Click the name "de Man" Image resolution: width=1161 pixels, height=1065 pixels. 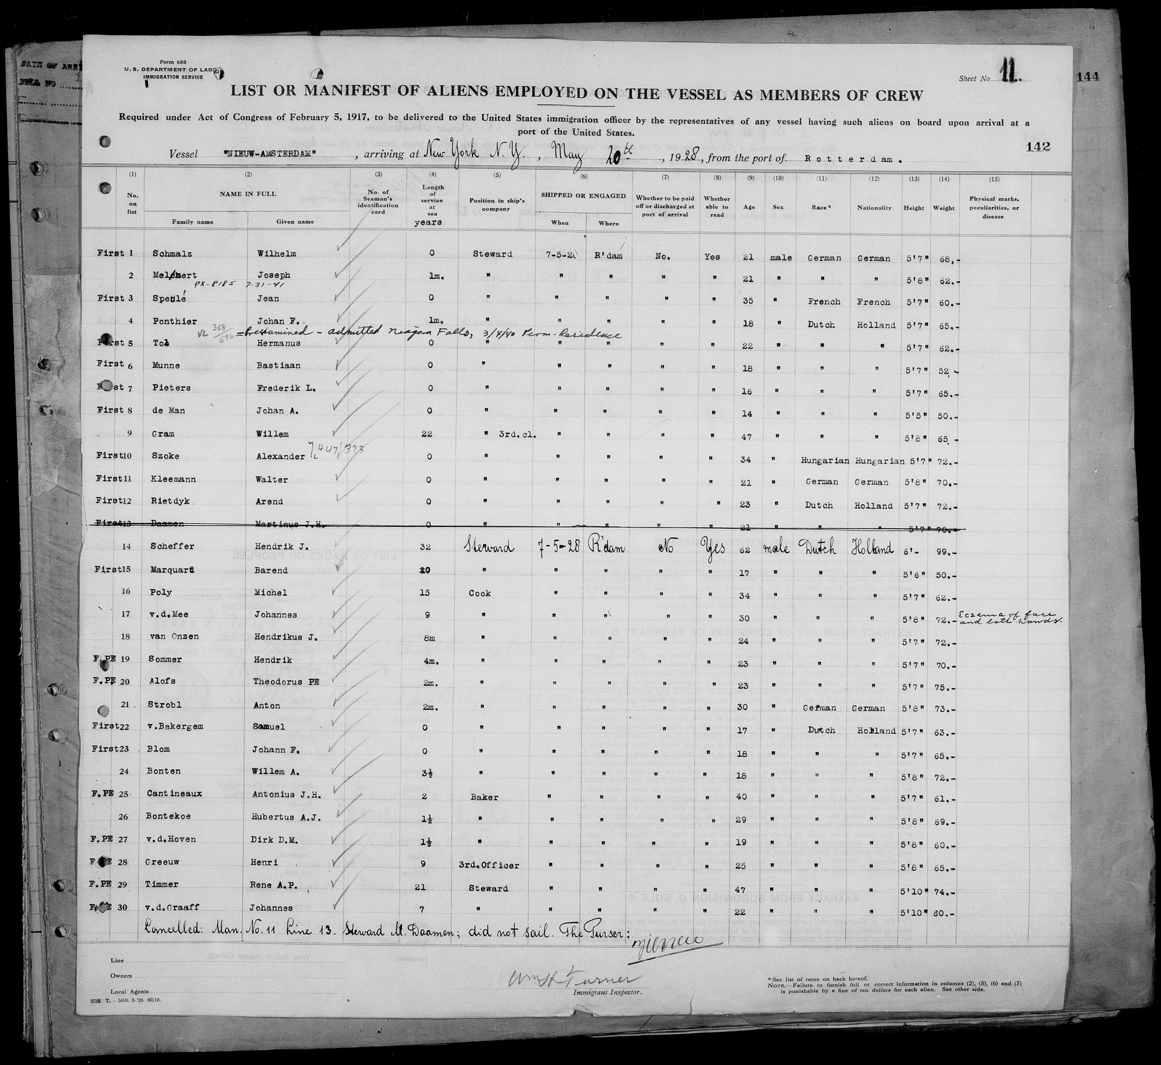(x=169, y=410)
